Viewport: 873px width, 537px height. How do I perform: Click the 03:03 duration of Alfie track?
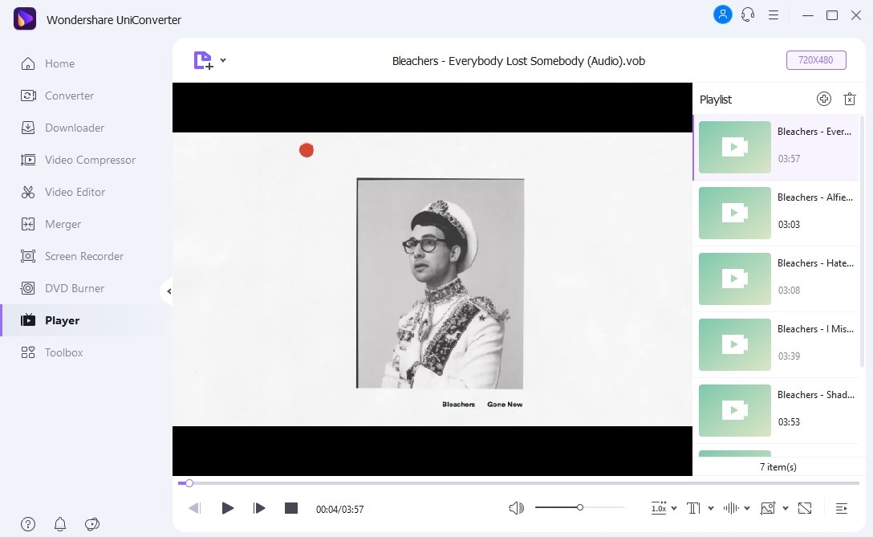tap(789, 225)
